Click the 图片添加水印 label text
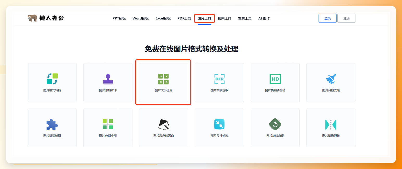The image size is (402, 169). pos(108,90)
